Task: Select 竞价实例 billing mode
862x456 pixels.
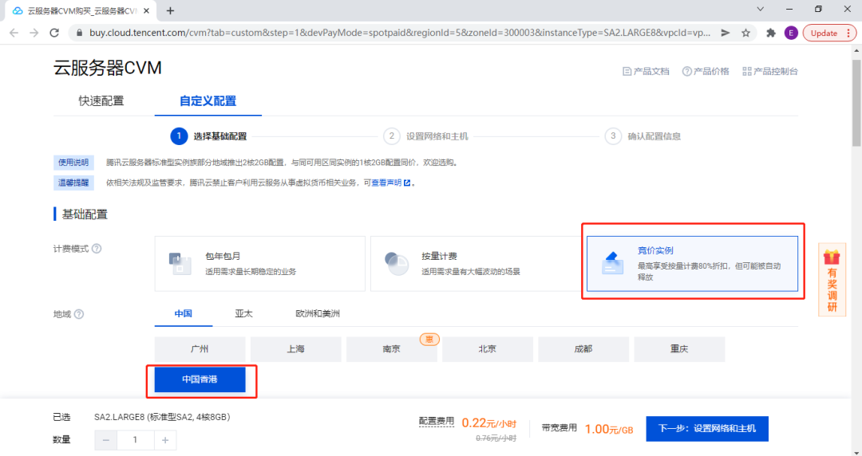Action: point(692,264)
